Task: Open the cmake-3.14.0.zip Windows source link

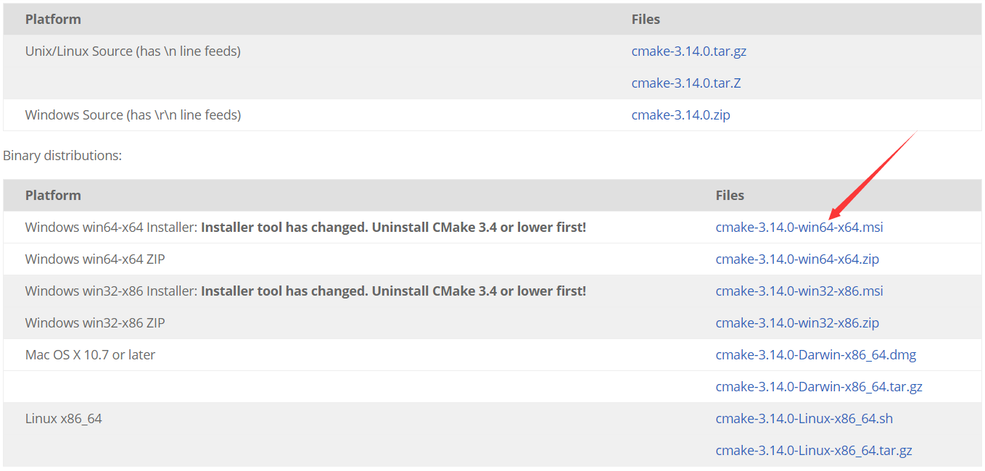Action: pyautogui.click(x=680, y=114)
